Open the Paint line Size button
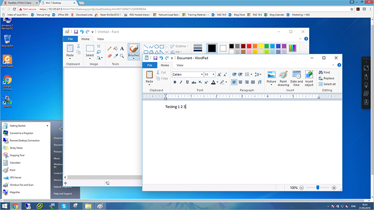 tap(198, 48)
